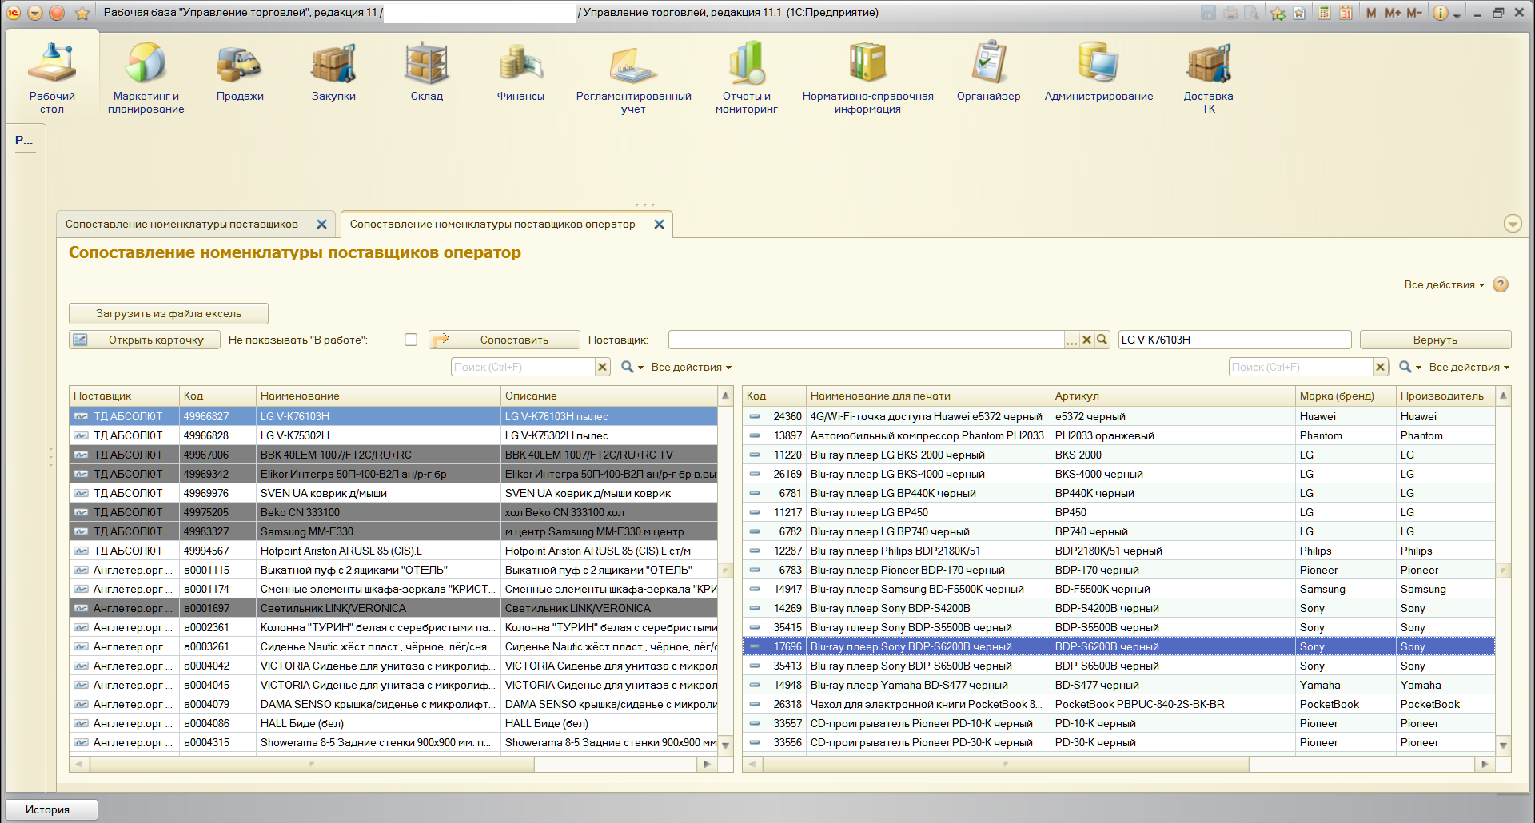Toggle the Не показывать "В работе" checkbox
1535x823 pixels.
coord(411,340)
